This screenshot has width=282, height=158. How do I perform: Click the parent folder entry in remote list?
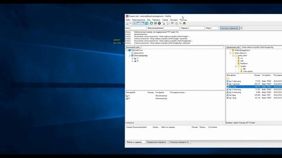pos(228,79)
